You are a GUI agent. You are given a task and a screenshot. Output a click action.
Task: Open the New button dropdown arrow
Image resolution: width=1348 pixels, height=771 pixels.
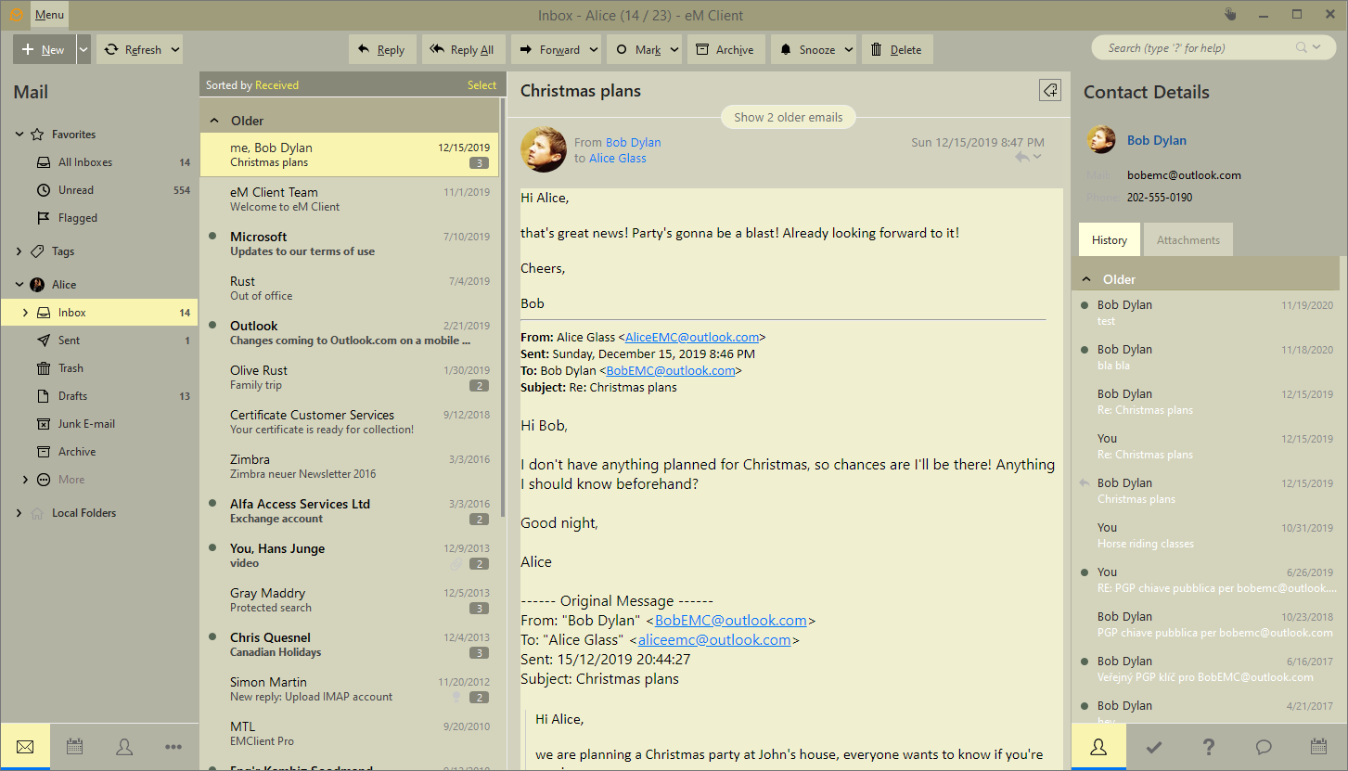click(x=83, y=50)
